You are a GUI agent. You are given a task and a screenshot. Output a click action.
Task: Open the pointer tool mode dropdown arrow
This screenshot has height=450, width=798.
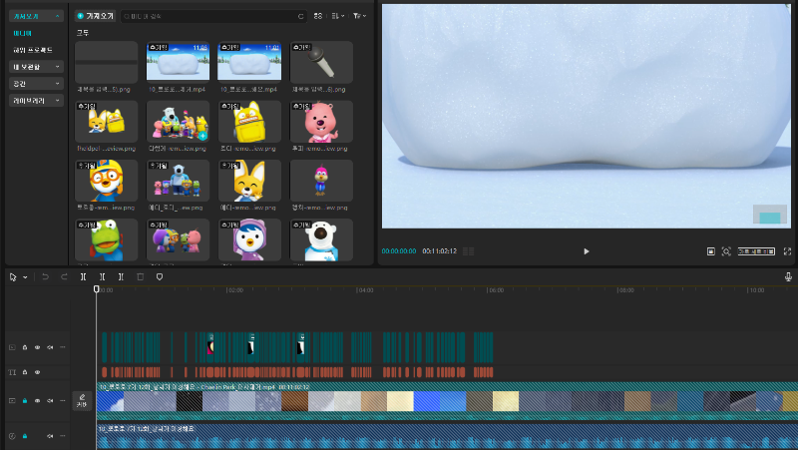[x=25, y=277]
